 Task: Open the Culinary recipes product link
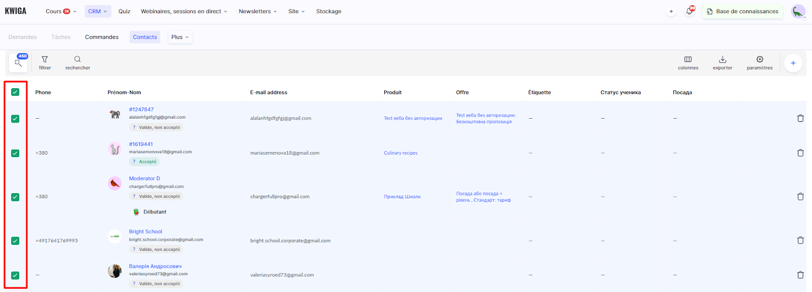pos(400,153)
